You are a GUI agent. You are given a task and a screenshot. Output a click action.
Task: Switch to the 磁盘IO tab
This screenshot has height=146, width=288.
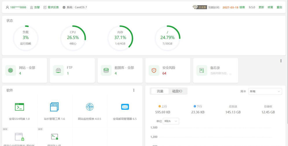[177, 91]
